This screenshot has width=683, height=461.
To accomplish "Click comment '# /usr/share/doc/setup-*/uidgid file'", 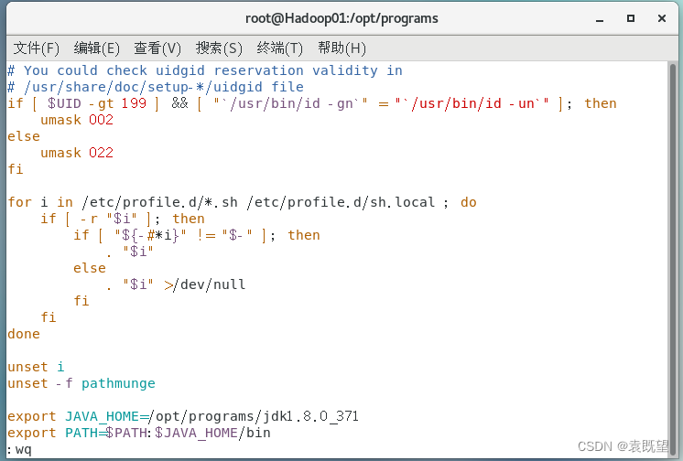I will [156, 87].
